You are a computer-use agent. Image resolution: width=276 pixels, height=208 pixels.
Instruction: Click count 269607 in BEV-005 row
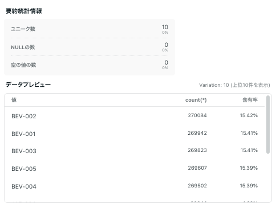[197, 168]
